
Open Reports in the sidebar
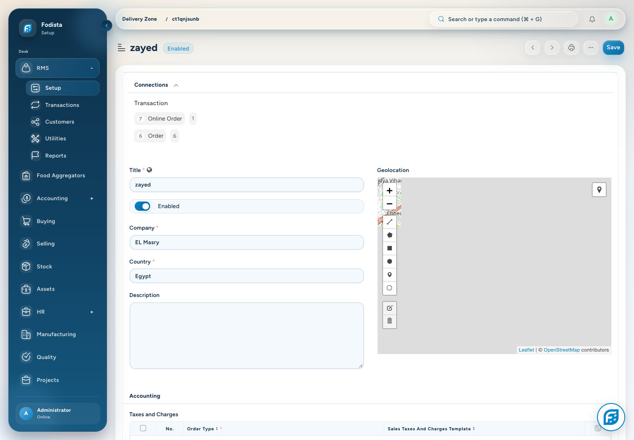tap(63, 156)
